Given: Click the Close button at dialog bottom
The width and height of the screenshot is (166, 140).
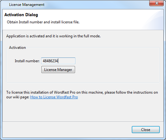Looking at the screenshot, I should [x=146, y=129].
